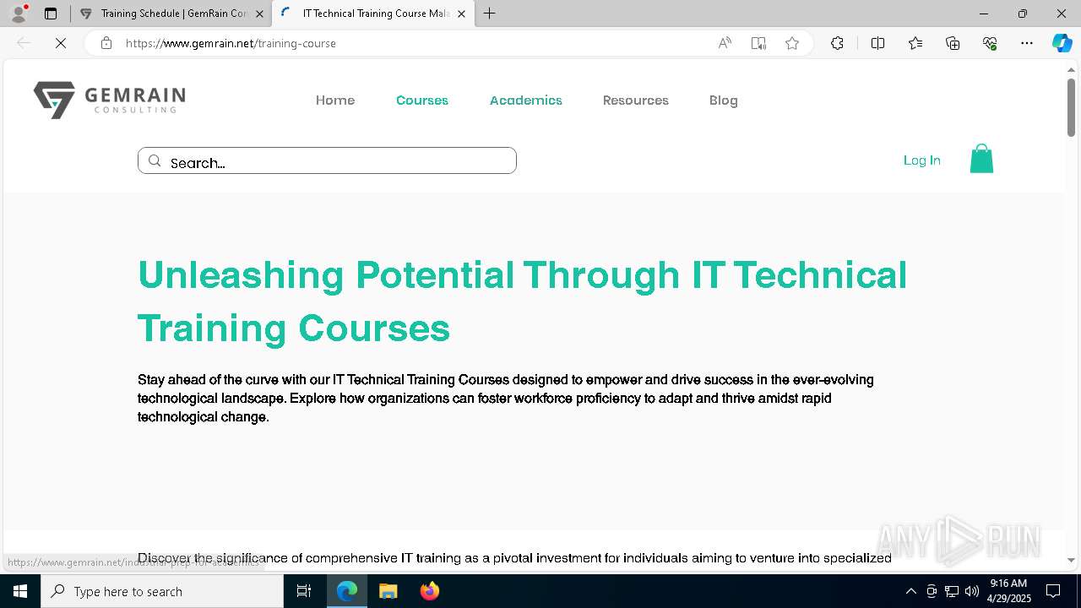Open browser Collections

click(x=953, y=43)
